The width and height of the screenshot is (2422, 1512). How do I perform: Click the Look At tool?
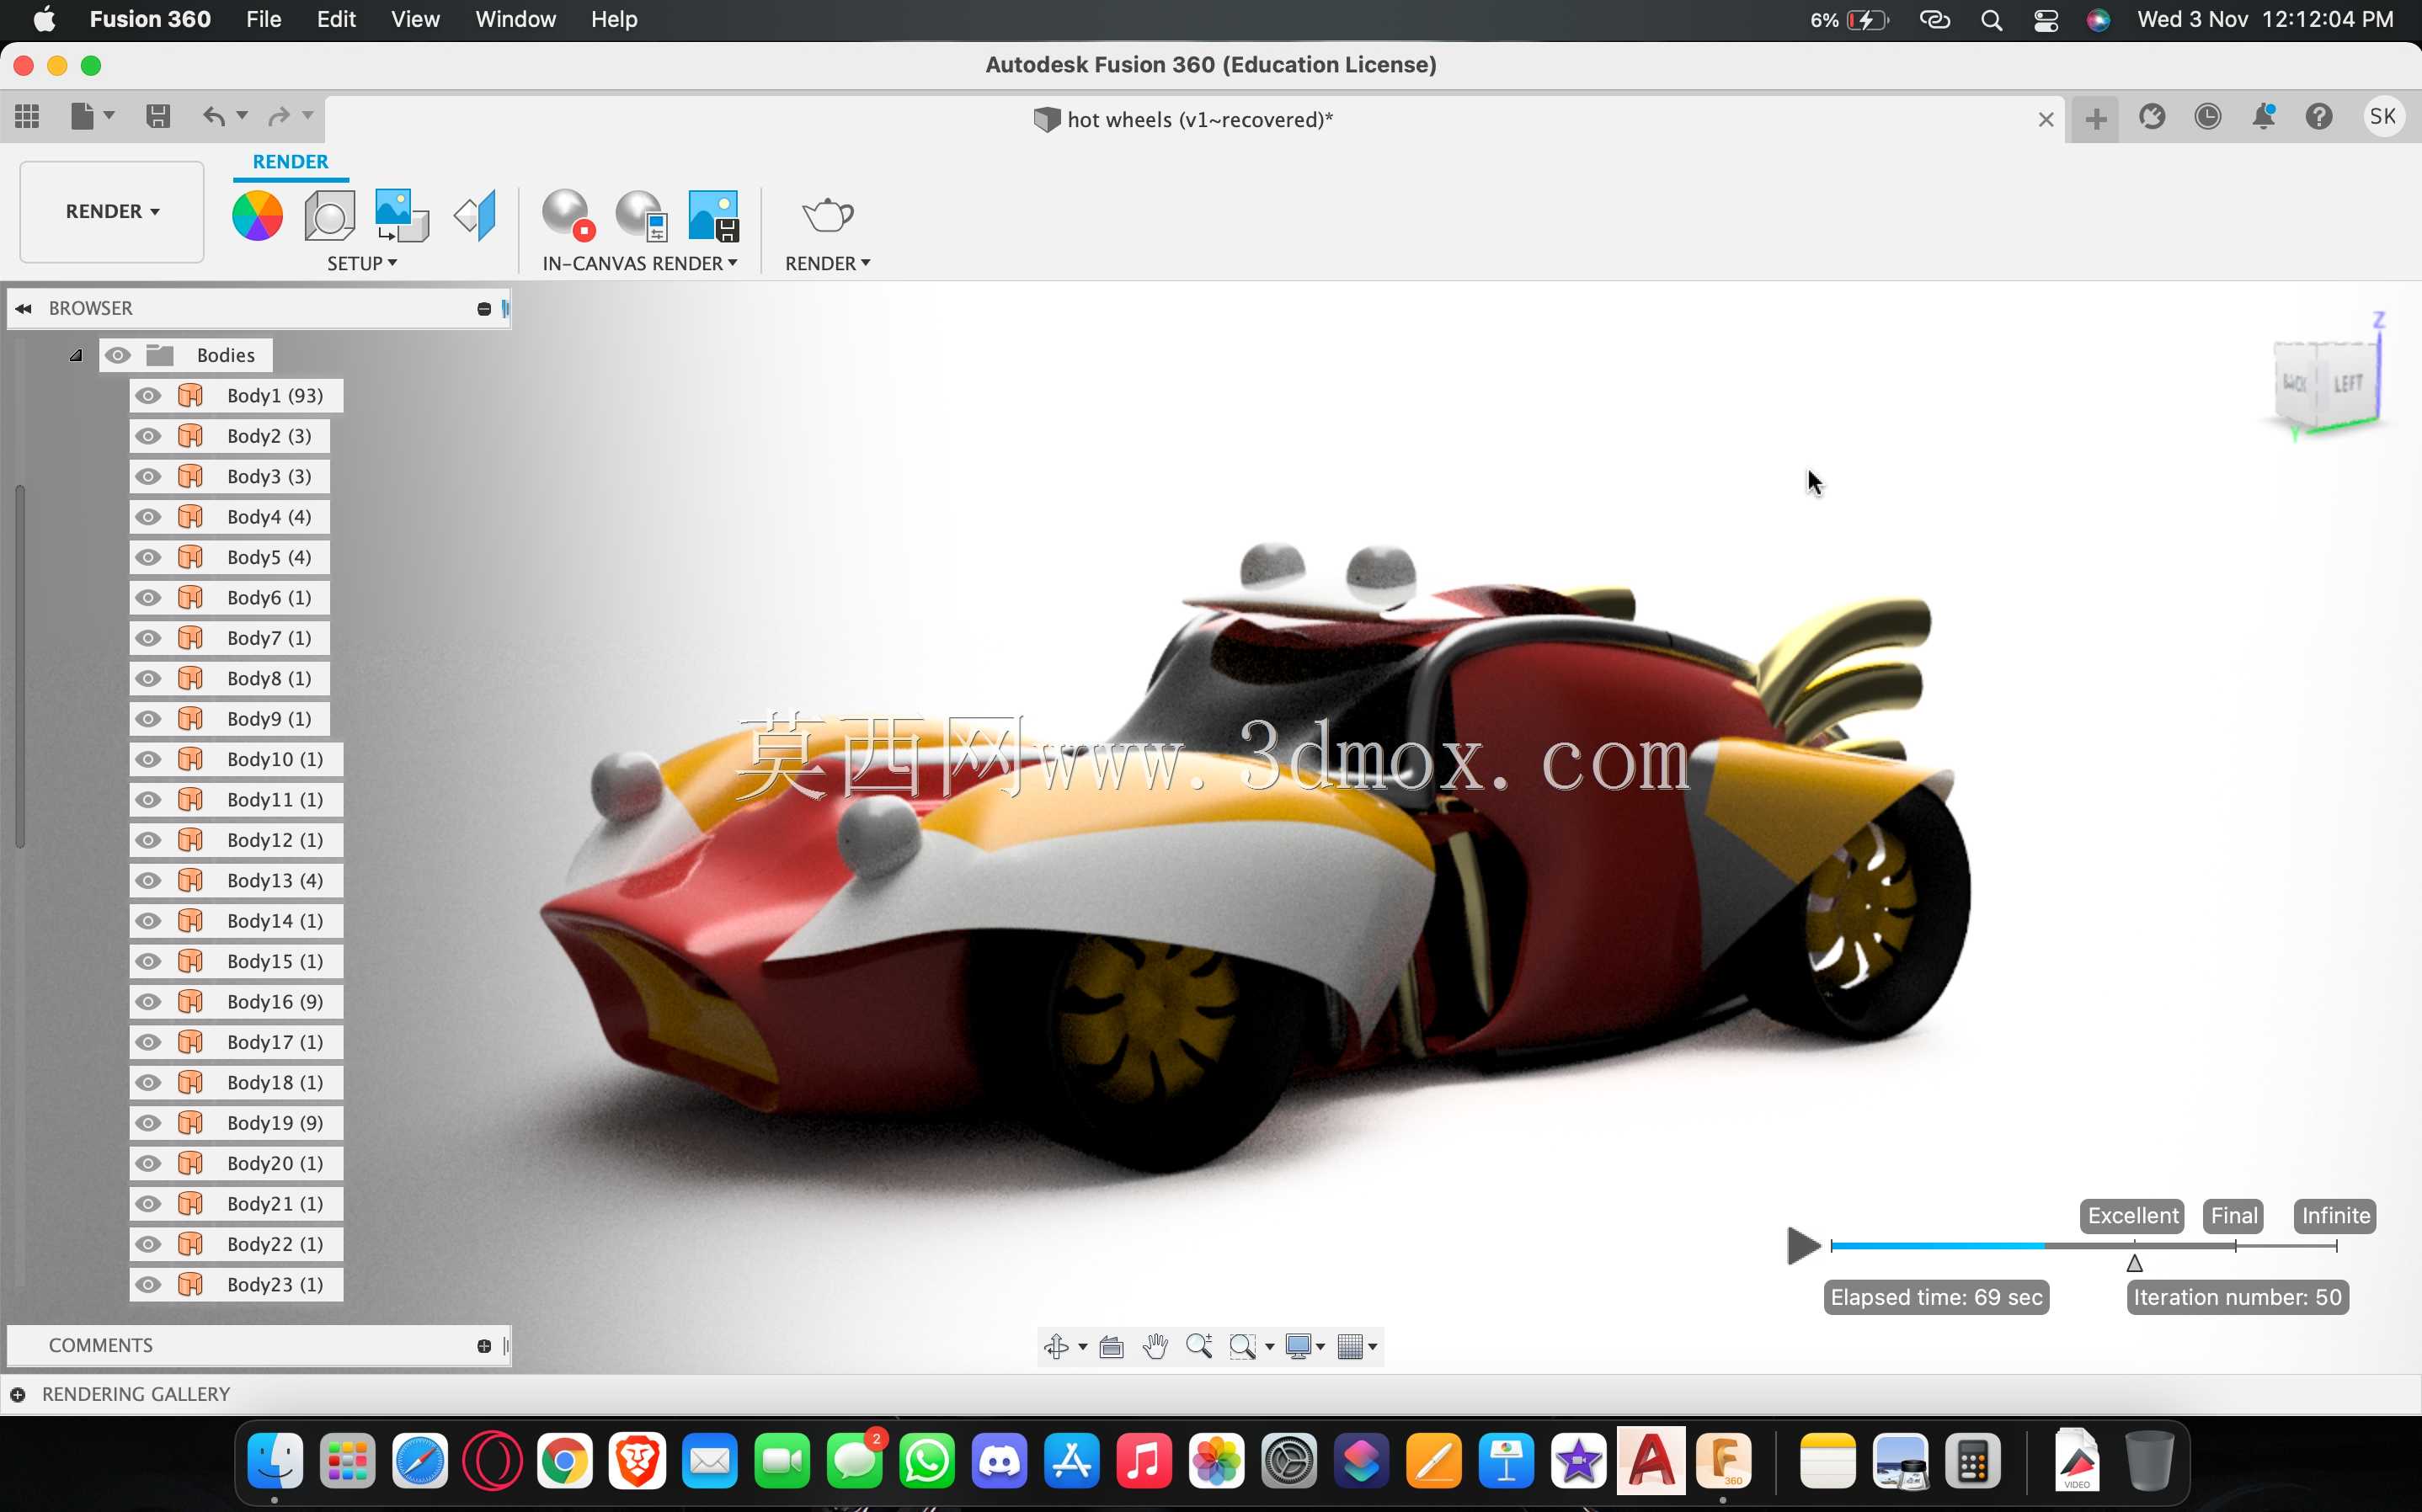tap(1111, 1346)
